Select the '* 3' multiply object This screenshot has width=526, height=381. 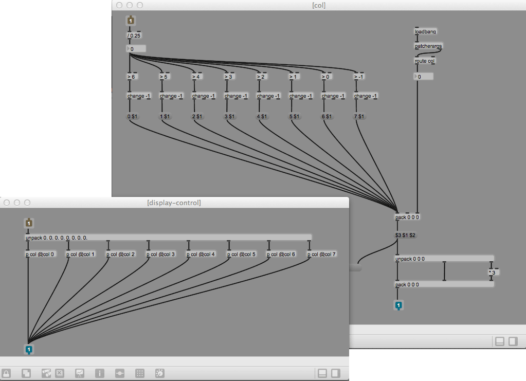pos(494,273)
